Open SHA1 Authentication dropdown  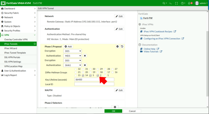(x=72, y=65)
